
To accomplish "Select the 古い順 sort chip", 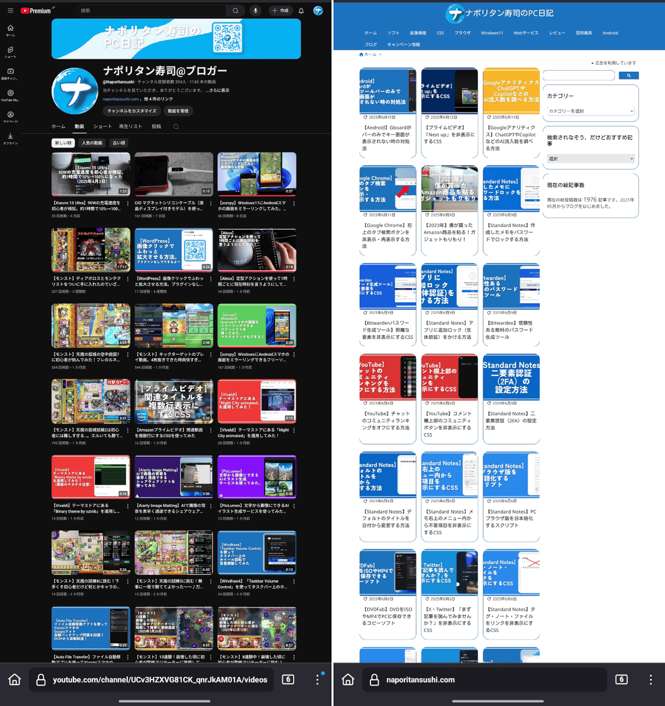I will tap(119, 143).
